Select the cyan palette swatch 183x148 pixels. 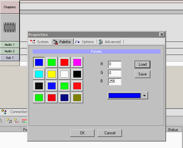tap(39, 74)
